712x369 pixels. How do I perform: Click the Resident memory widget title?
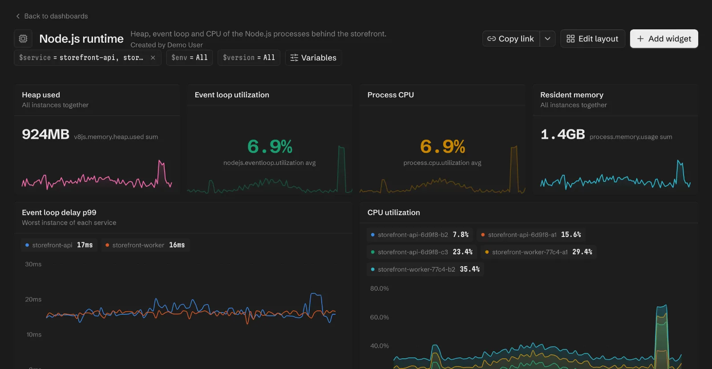572,95
